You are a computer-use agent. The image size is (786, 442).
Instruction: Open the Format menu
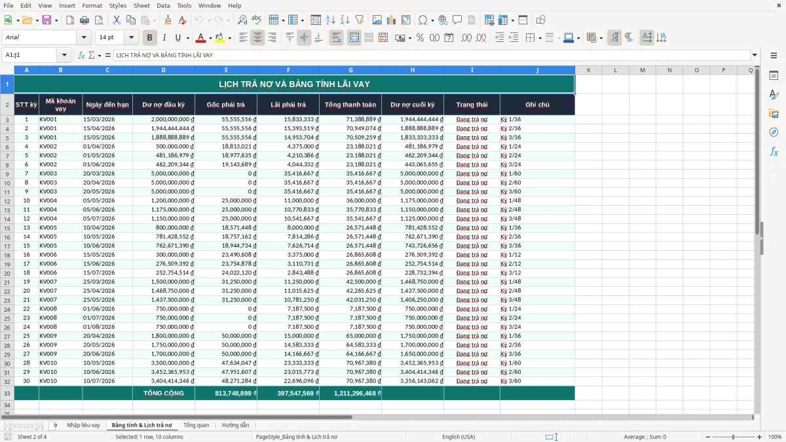click(92, 5)
